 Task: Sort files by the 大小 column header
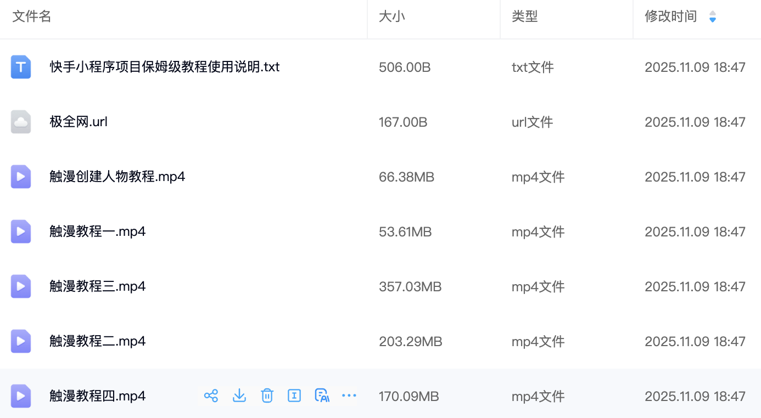(x=392, y=17)
